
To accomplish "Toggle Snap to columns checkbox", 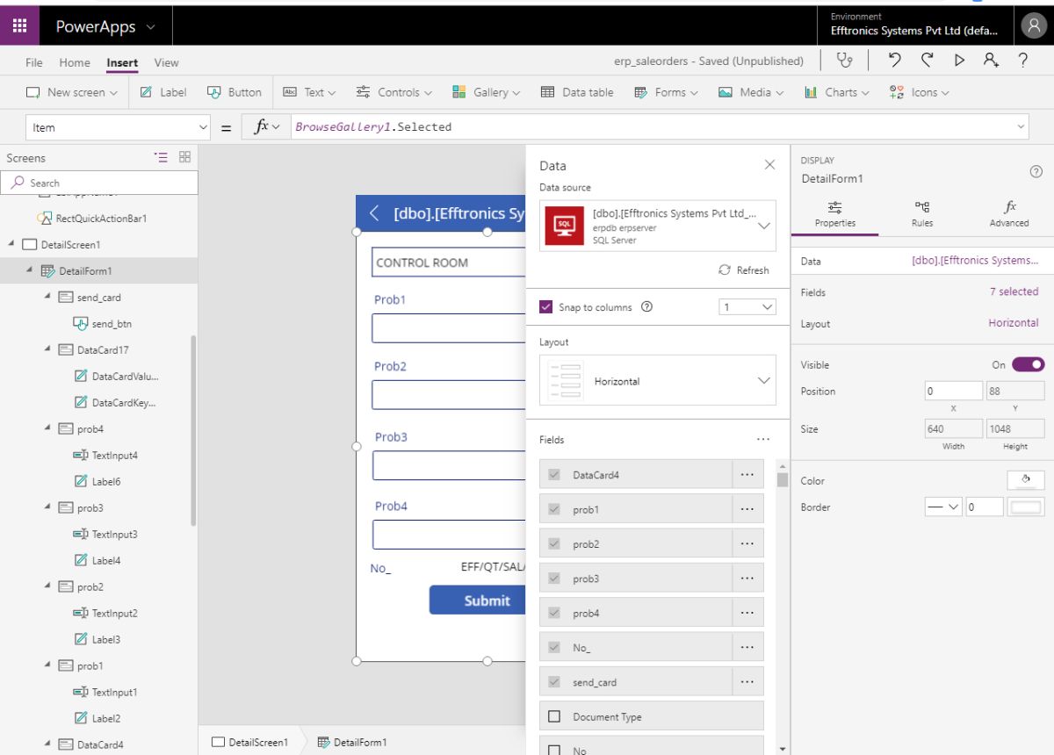I will coord(546,307).
